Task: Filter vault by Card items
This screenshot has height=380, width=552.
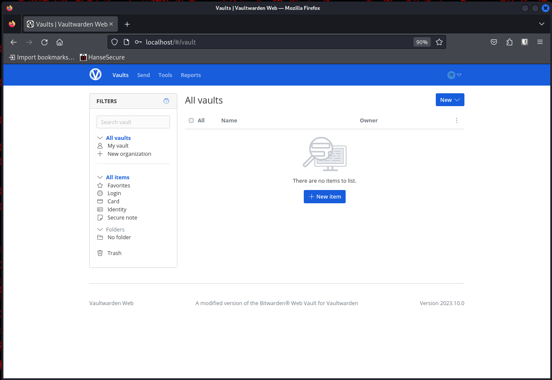Action: [x=112, y=201]
